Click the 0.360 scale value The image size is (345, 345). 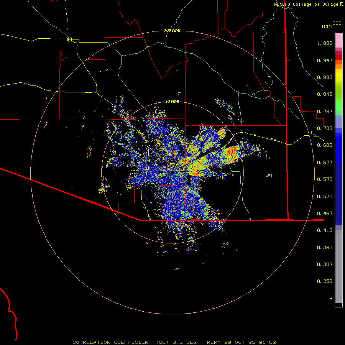(325, 248)
